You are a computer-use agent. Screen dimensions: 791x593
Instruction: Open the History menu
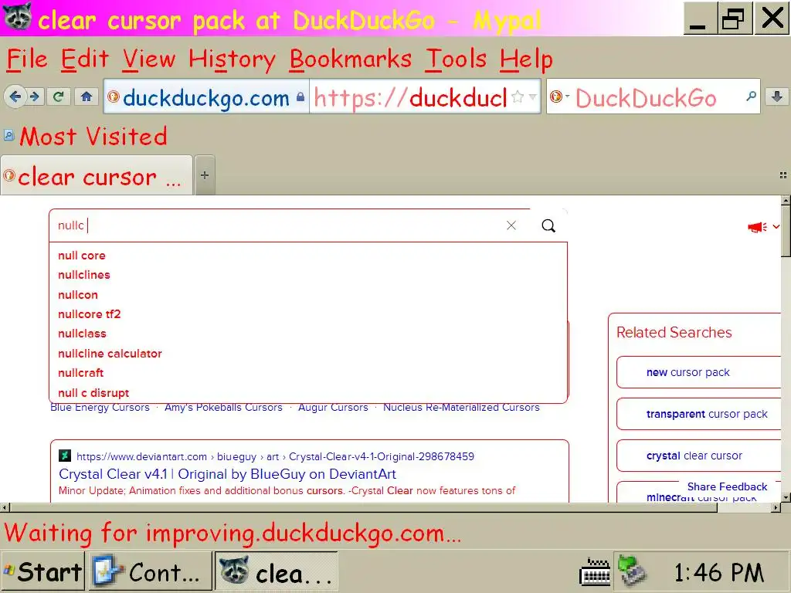232,59
